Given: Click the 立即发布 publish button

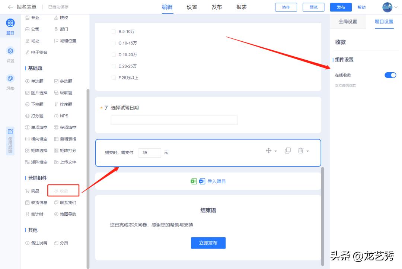Looking at the screenshot, I should pyautogui.click(x=208, y=243).
